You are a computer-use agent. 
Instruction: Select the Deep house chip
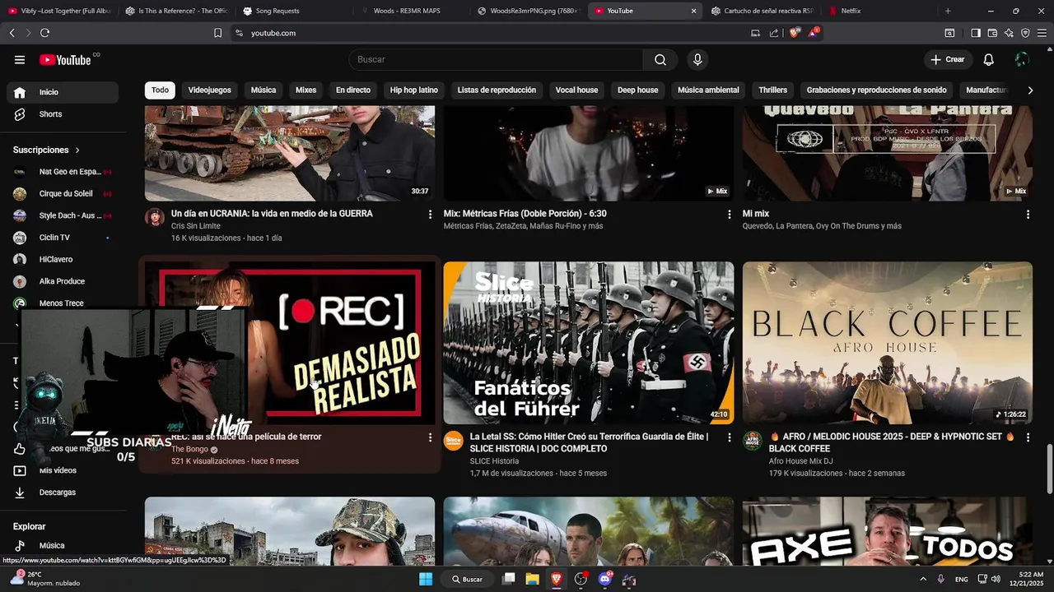click(x=638, y=90)
